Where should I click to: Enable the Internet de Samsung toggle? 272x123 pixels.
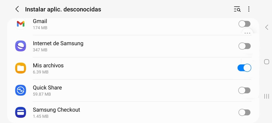pos(244,46)
